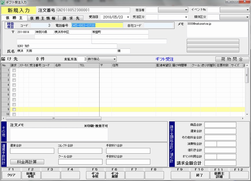Click the コード field showing 3
The image size is (251, 181).
pyautogui.click(x=41, y=25)
